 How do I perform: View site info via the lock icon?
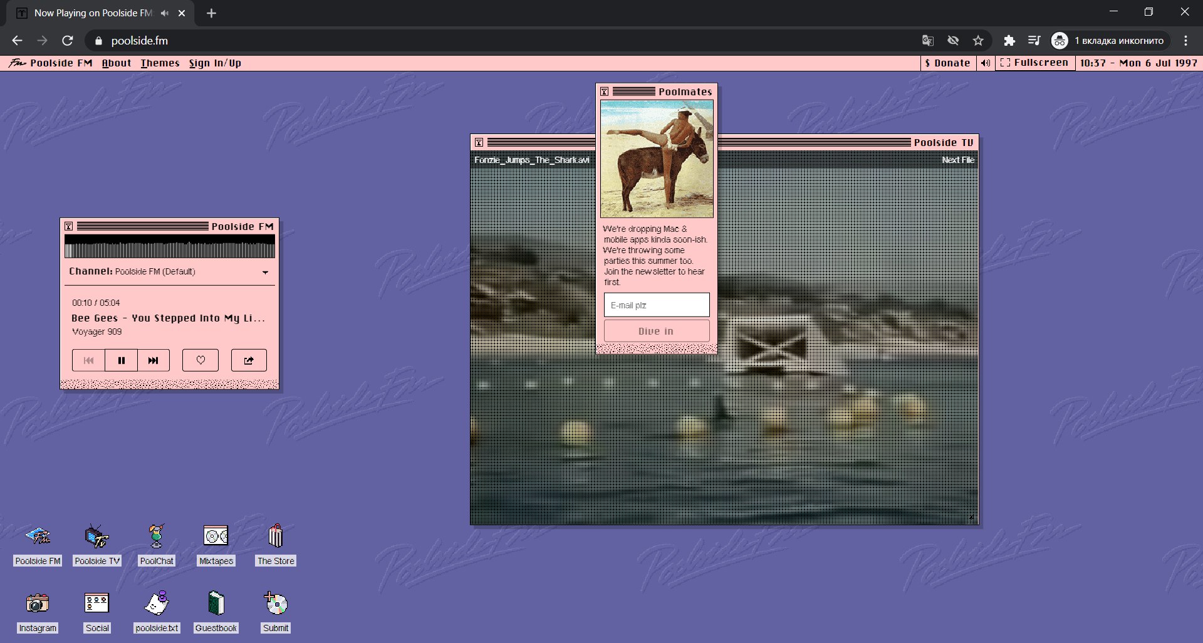[98, 41]
